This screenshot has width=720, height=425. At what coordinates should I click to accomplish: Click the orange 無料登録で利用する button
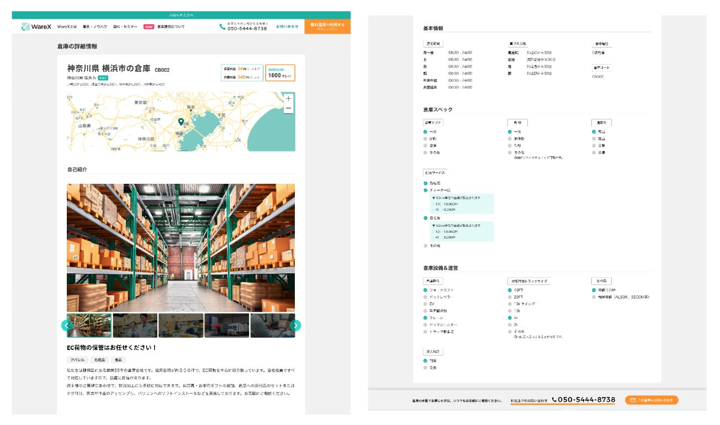click(327, 26)
